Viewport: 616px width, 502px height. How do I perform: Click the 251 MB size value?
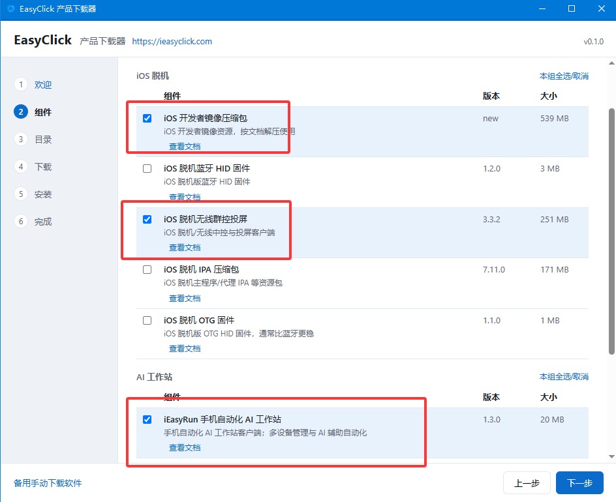pyautogui.click(x=554, y=220)
